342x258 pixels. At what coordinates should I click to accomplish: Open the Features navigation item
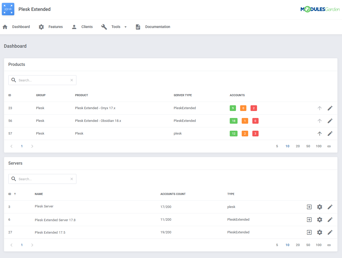tap(56, 27)
